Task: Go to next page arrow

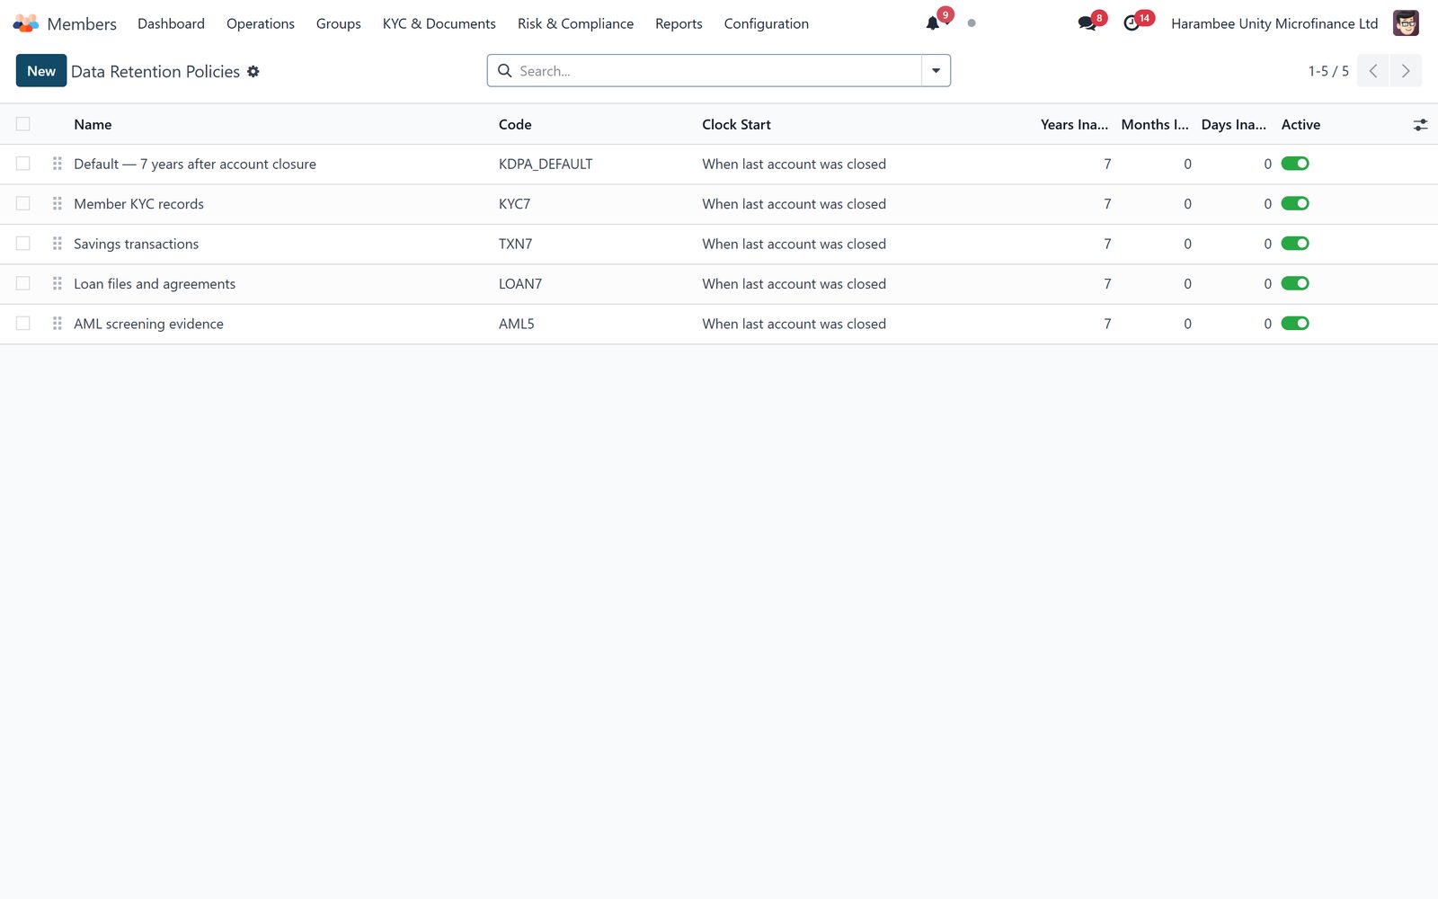Action: pos(1406,71)
